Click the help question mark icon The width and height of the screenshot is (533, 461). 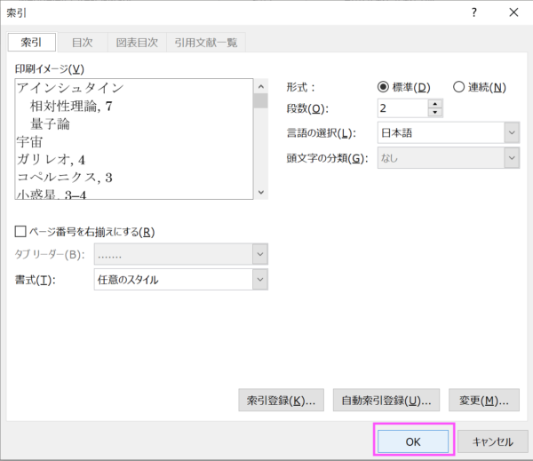pos(474,12)
